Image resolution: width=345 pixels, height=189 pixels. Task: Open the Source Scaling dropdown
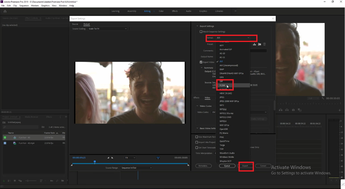pyautogui.click(x=108, y=29)
